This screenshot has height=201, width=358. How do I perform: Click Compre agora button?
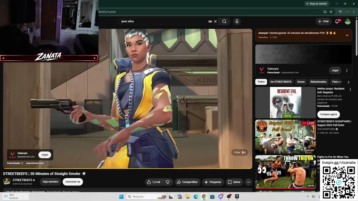coord(328,114)
